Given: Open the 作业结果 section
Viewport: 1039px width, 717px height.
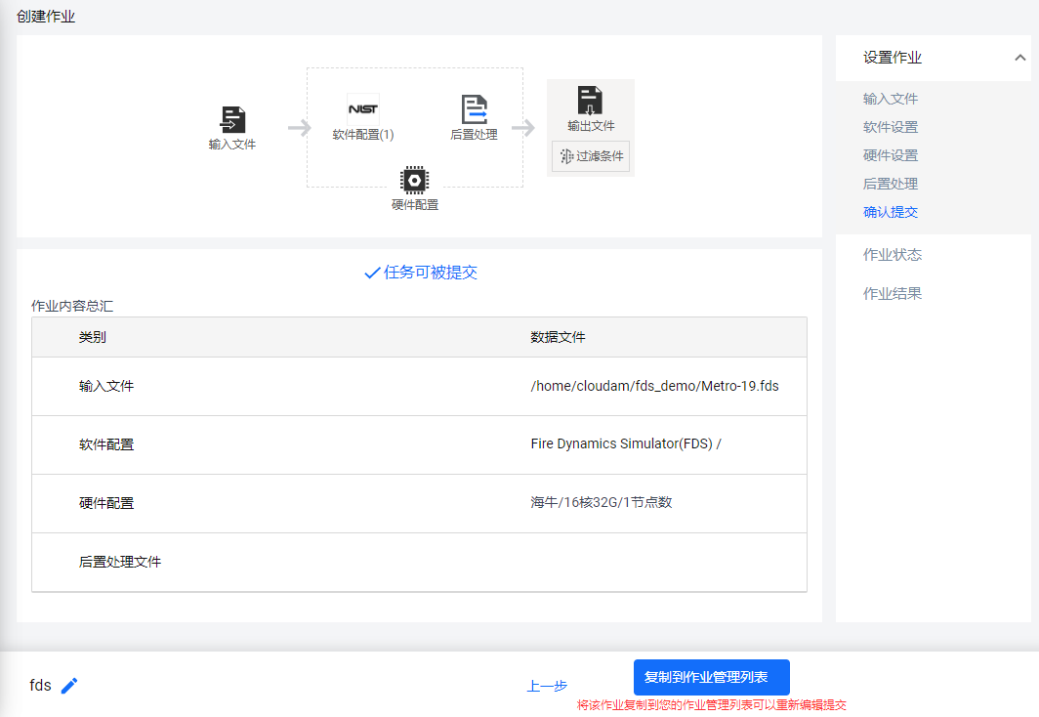Looking at the screenshot, I should (892, 294).
